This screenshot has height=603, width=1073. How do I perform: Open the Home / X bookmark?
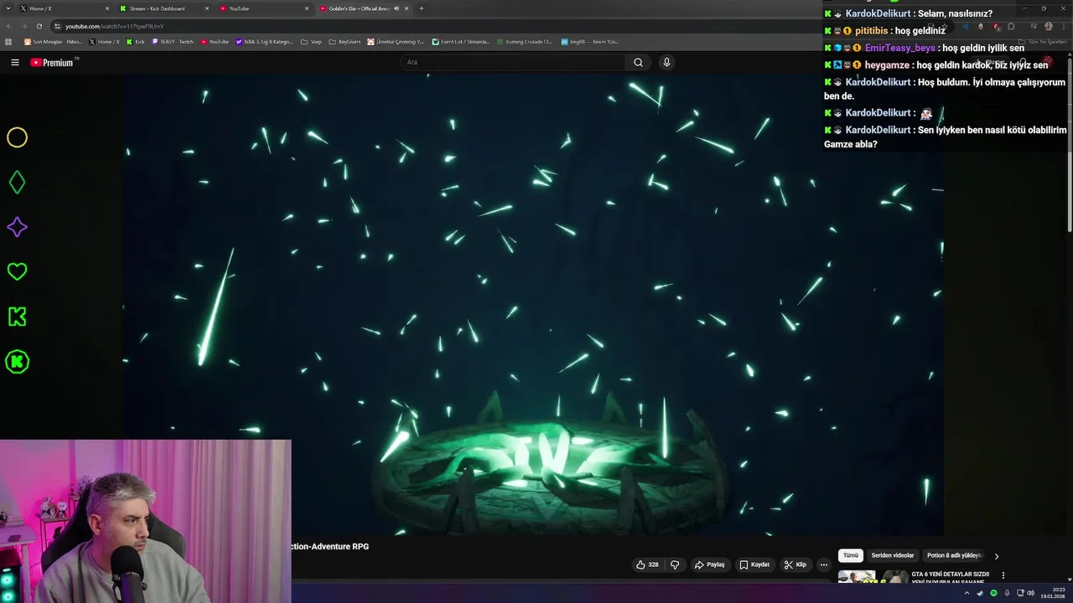pos(105,41)
